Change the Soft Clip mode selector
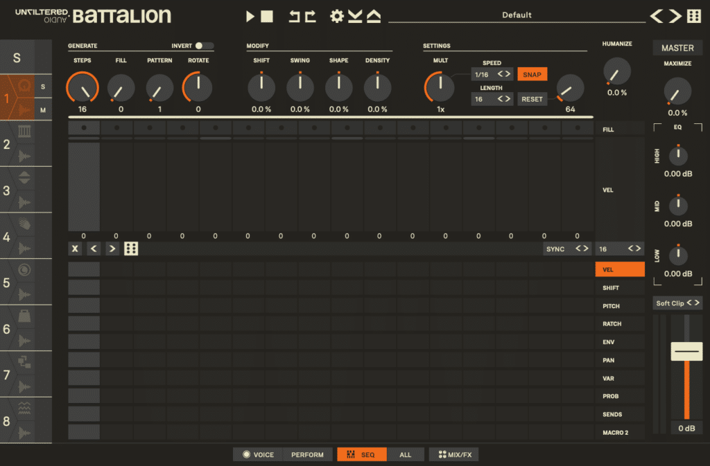The height and width of the screenshot is (466, 710). [677, 303]
